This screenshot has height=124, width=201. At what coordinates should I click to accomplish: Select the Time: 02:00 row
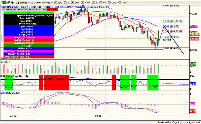point(29,21)
